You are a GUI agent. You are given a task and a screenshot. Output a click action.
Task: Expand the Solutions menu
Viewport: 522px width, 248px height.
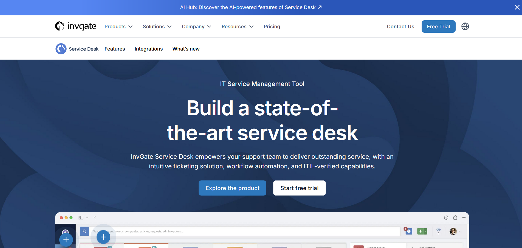pos(157,27)
